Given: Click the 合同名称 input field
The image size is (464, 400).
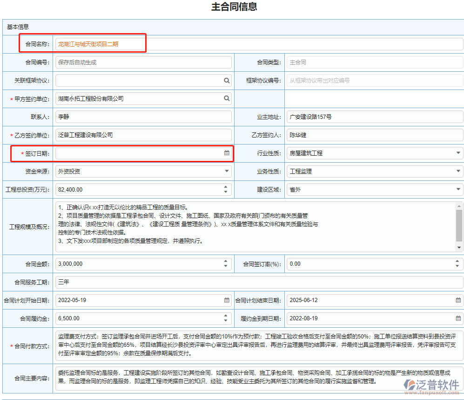Looking at the screenshot, I should pos(258,44).
